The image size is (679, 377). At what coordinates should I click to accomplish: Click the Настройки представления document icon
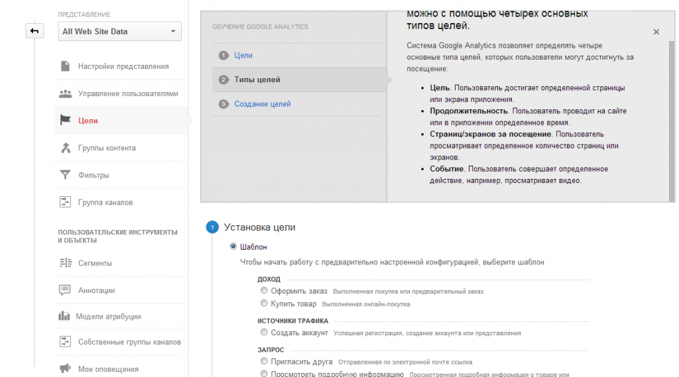(x=65, y=66)
